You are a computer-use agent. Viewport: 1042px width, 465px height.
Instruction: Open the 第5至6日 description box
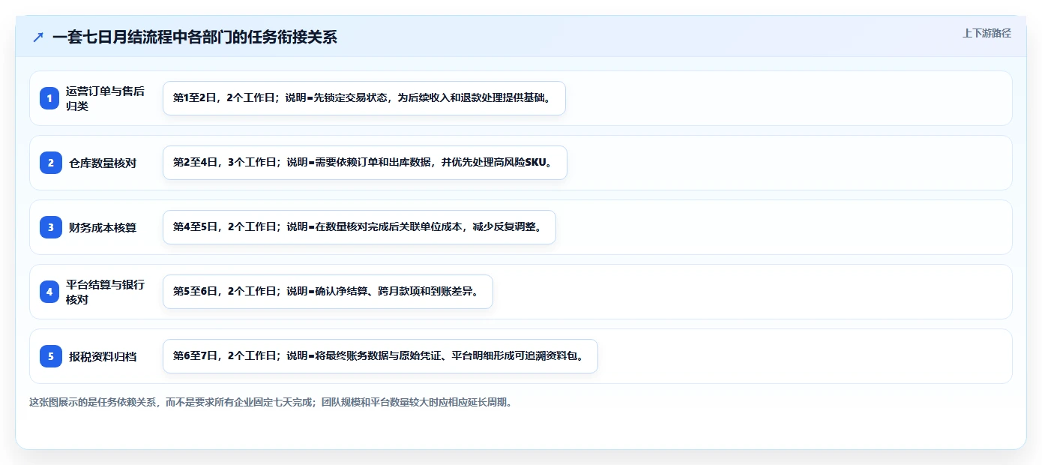pyautogui.click(x=328, y=292)
